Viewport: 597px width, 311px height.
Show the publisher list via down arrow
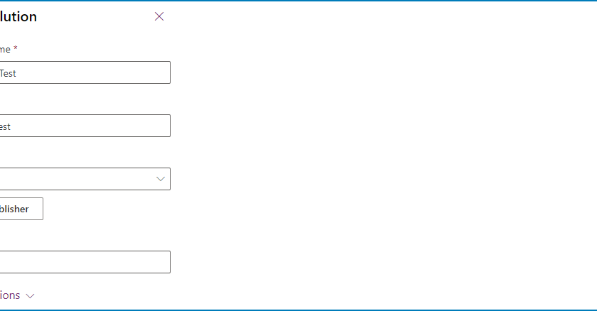(161, 179)
